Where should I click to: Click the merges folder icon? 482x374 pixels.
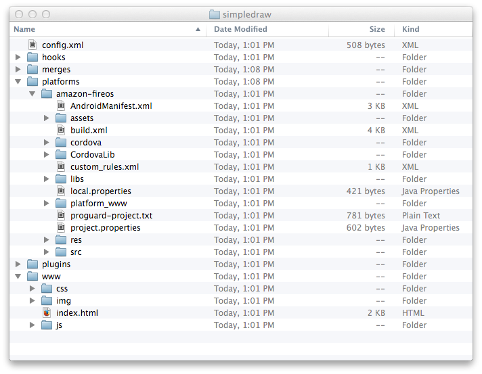pyautogui.click(x=32, y=70)
